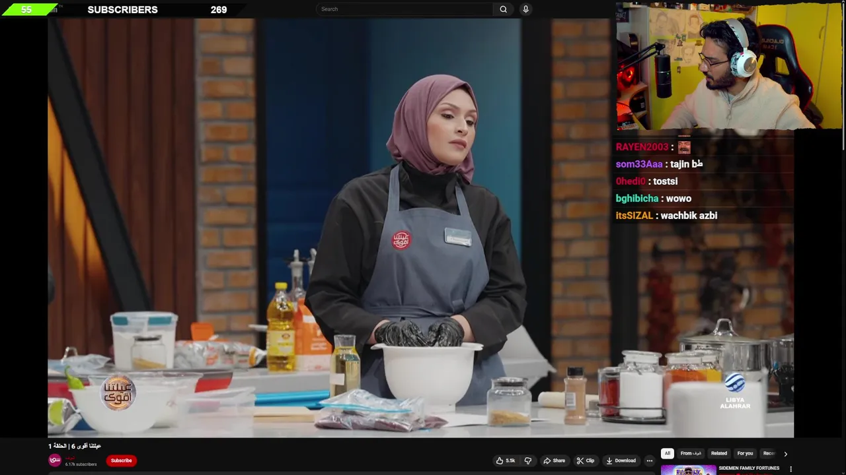Select the All filter chip

pos(668,453)
